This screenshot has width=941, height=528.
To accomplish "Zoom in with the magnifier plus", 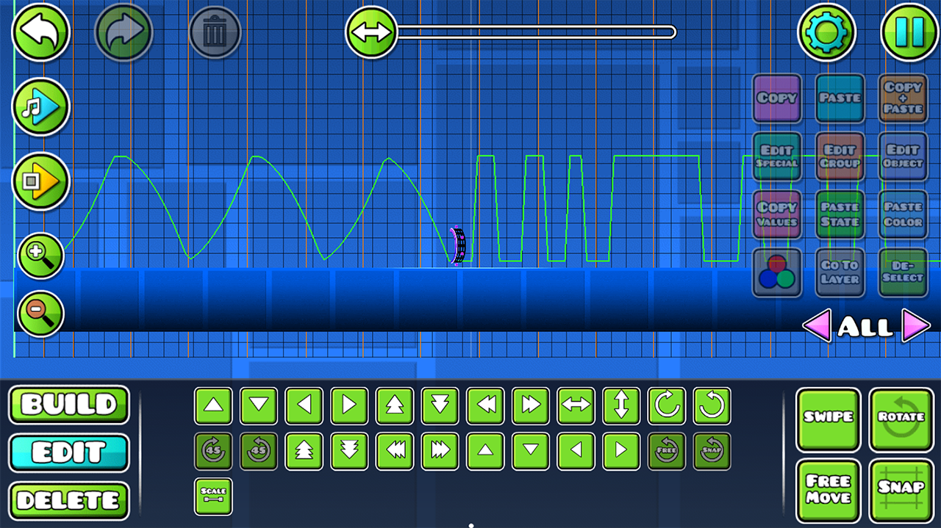I will pos(40,256).
